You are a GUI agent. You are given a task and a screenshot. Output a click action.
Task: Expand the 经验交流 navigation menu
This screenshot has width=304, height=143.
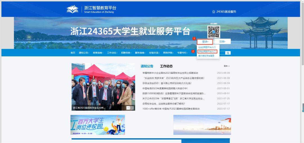click(154, 53)
